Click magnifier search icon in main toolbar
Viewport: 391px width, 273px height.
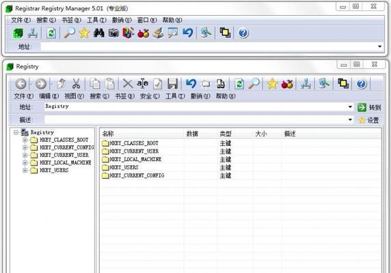pyautogui.click(x=70, y=33)
